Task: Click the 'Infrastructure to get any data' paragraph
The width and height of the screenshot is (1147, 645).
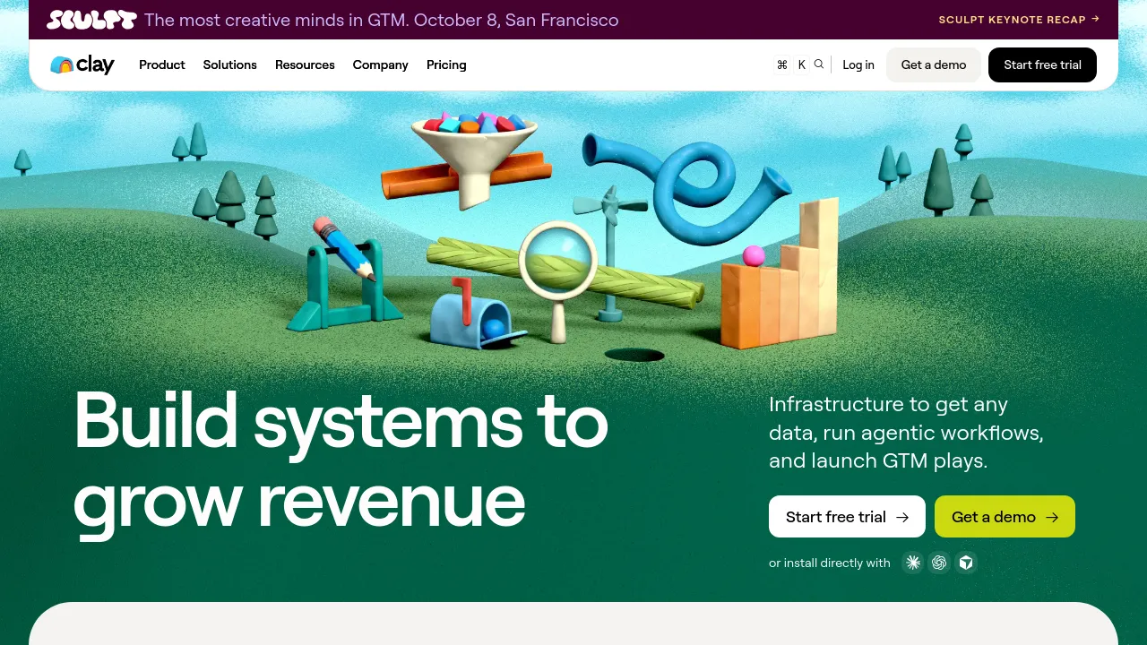Action: click(906, 433)
